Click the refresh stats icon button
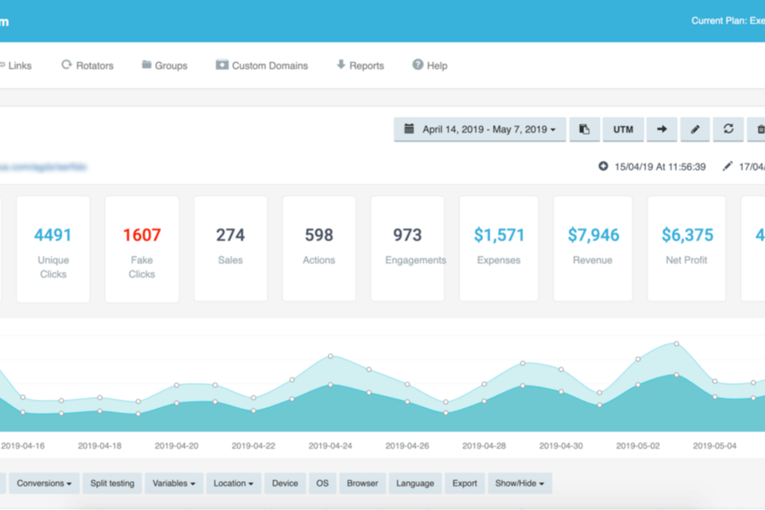This screenshot has height=510, width=765. (x=728, y=129)
